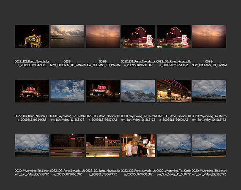Image resolution: width=241 pixels, height=190 pixels.
Task: Select the pink casino building thumbnail 9651
Action: coord(174,36)
